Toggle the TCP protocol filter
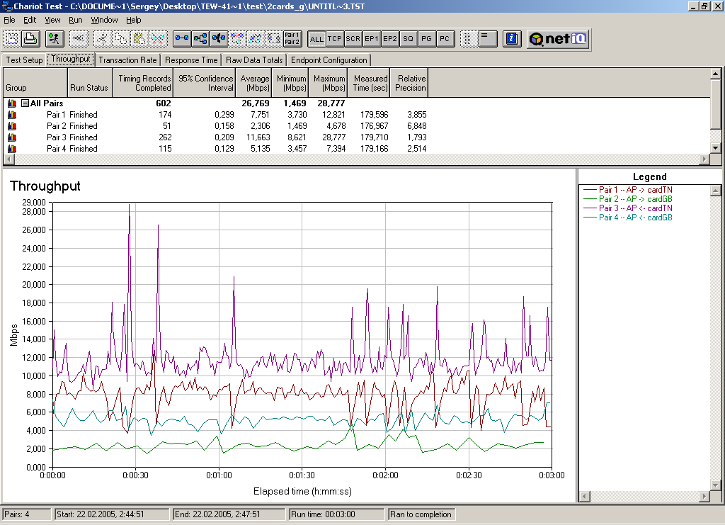 tap(335, 39)
